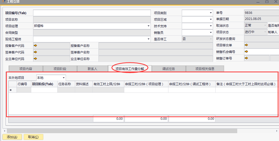The width and height of the screenshot is (279, 141).
Task: Click the 销售机会编号 orange link arrow
Action: point(247,52)
